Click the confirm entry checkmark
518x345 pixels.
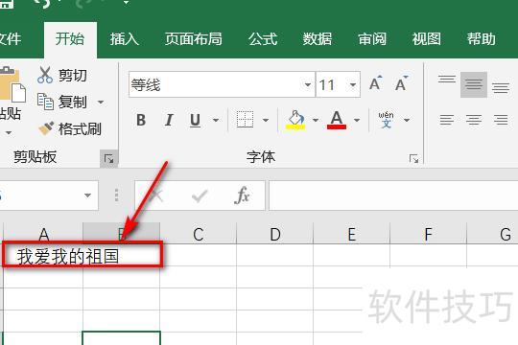point(200,195)
